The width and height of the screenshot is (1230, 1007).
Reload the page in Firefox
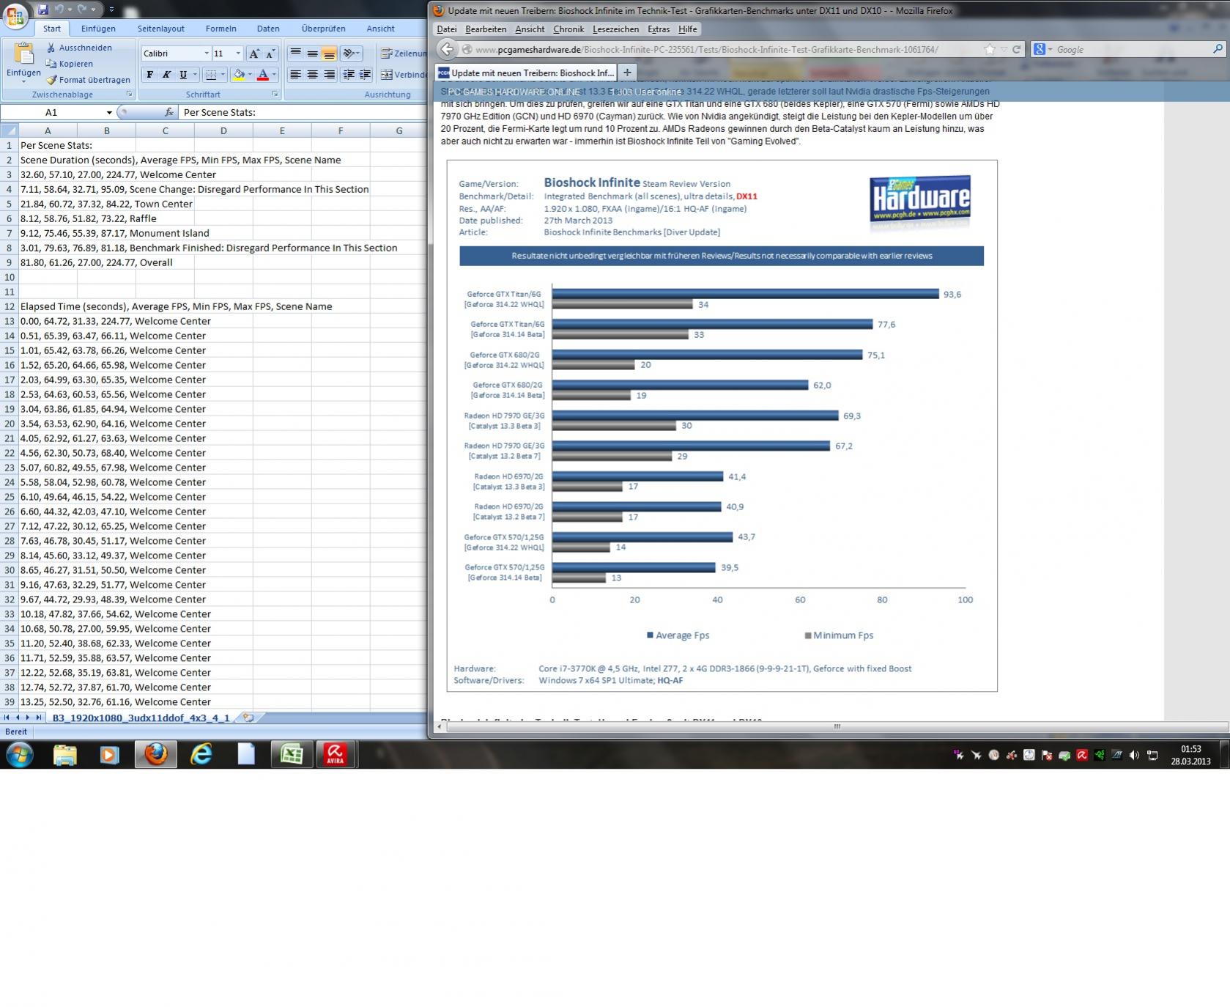coord(1016,49)
